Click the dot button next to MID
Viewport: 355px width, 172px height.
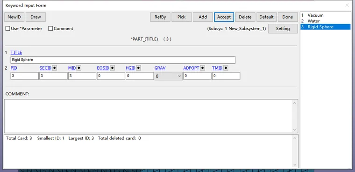(x=78, y=68)
